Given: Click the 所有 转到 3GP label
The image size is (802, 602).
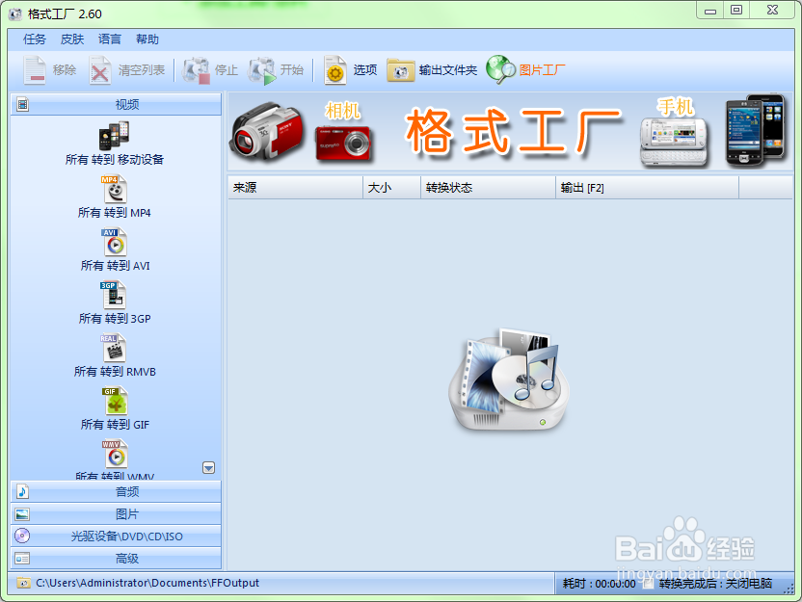Looking at the screenshot, I should coord(115,319).
